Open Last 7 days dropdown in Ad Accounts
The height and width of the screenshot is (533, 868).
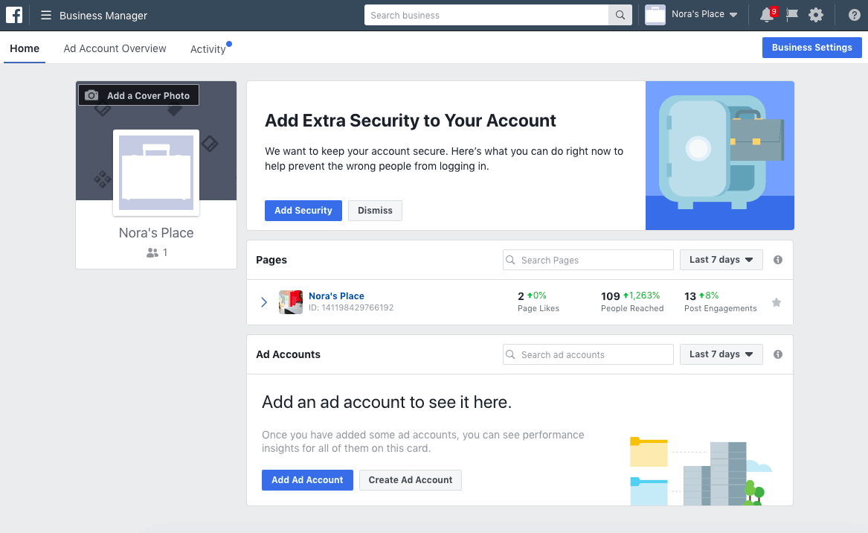[x=721, y=354]
